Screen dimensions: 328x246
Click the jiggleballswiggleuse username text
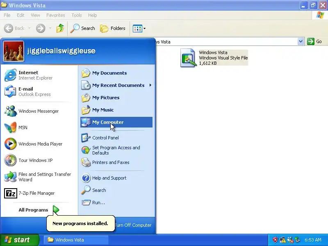click(61, 51)
